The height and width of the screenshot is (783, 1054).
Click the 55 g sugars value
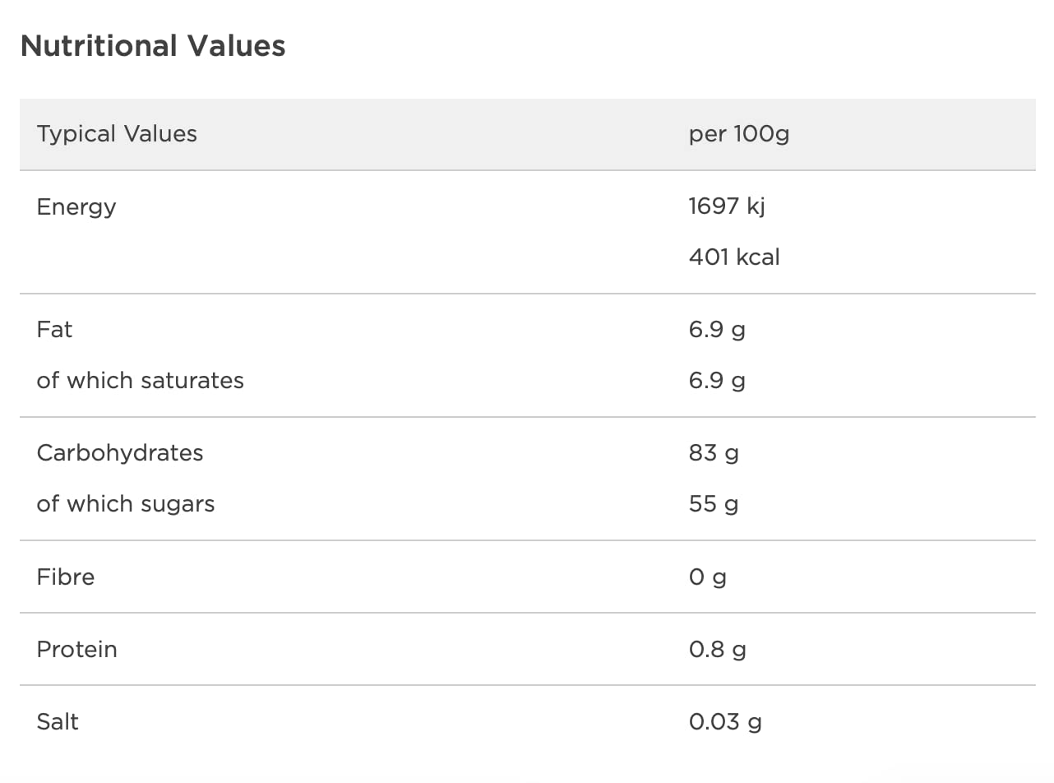714,504
